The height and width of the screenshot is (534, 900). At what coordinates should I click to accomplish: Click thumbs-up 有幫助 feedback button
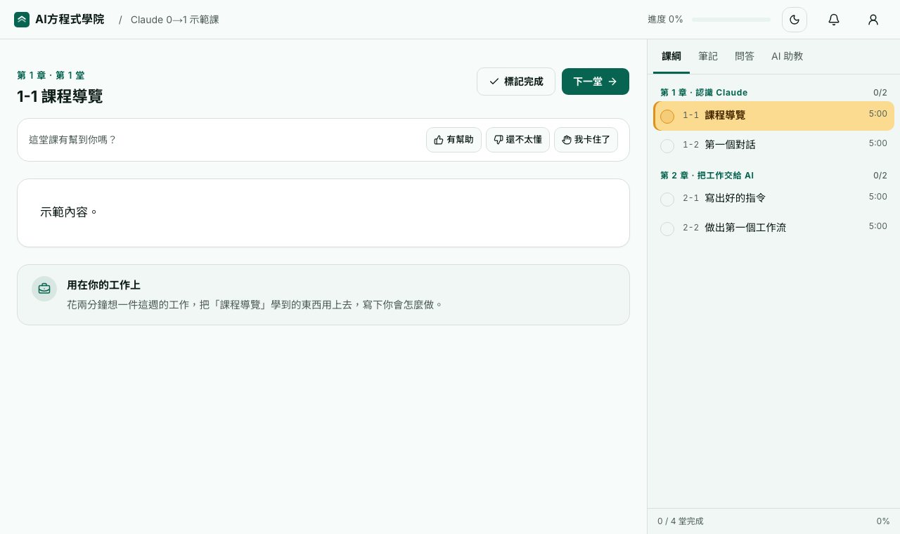point(454,140)
